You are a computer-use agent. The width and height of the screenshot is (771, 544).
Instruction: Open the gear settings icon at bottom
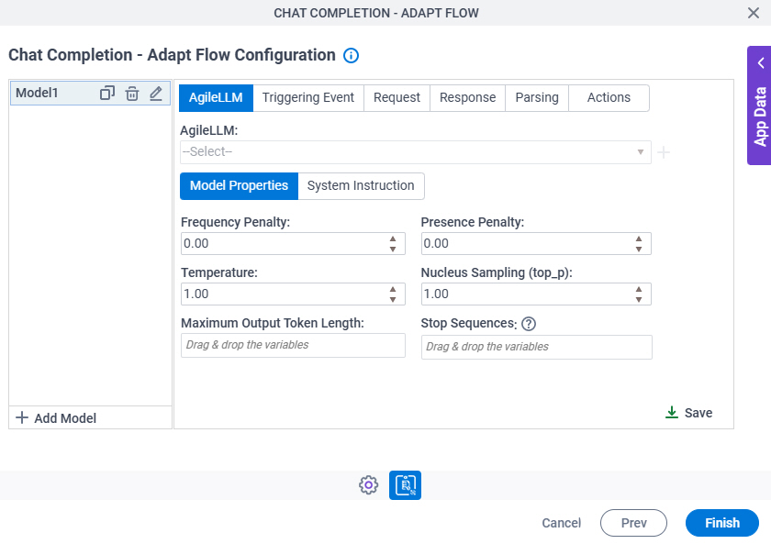click(368, 485)
